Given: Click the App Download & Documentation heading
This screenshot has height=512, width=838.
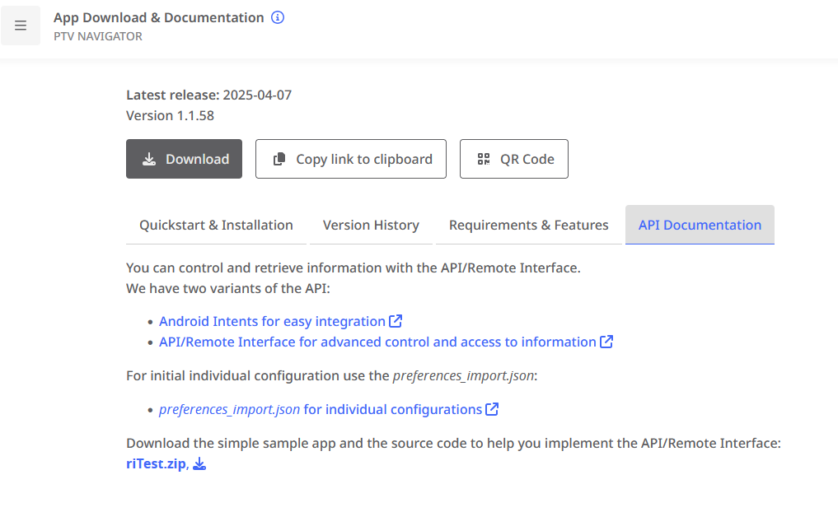Looking at the screenshot, I should (159, 17).
